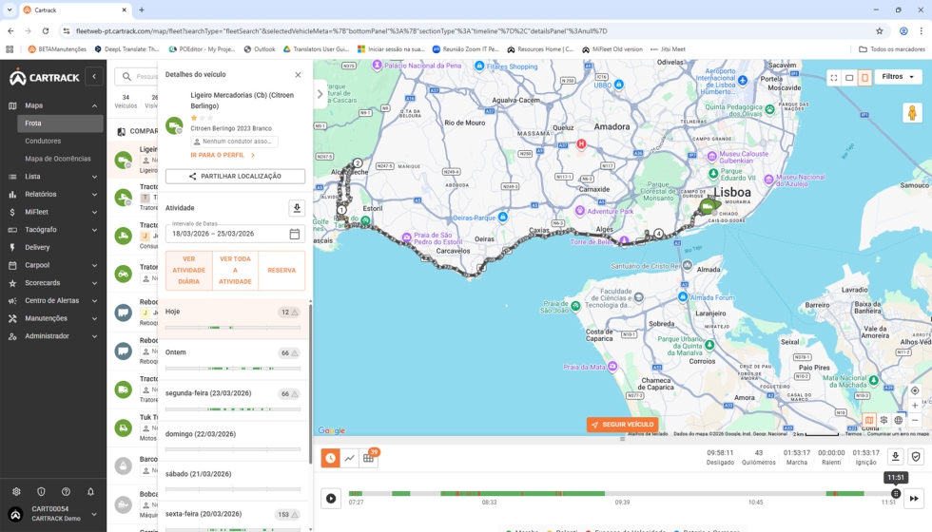Screen dimensions: 932x532
Task: Open the Filtros dropdown
Action: point(899,77)
